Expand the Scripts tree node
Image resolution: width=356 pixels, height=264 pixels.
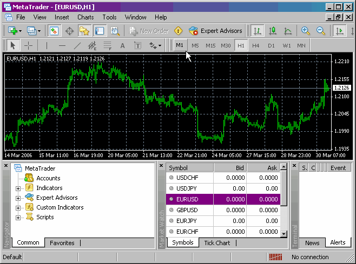point(18,218)
